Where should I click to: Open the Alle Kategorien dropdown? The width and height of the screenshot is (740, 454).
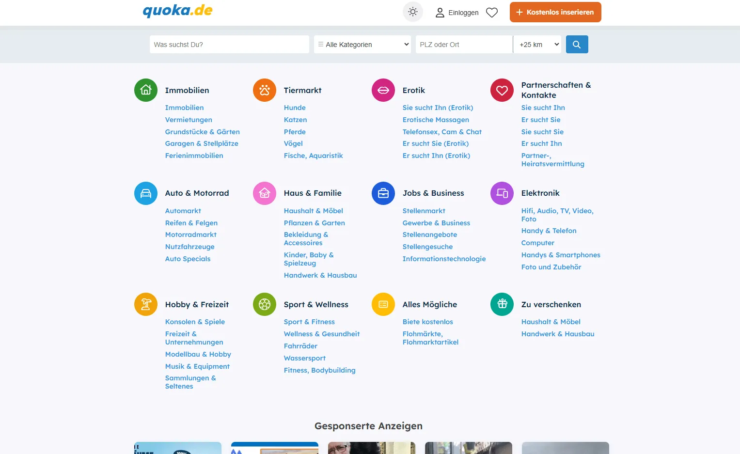(x=362, y=45)
